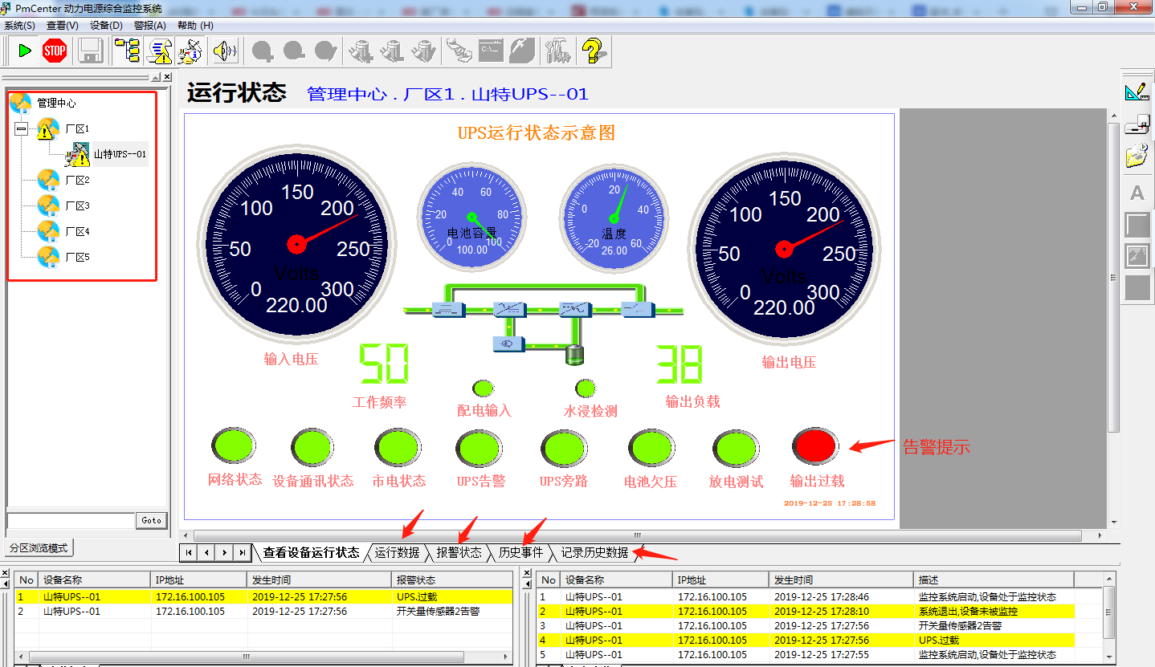Click the green Start monitoring play icon
The image size is (1155, 667).
[24, 51]
